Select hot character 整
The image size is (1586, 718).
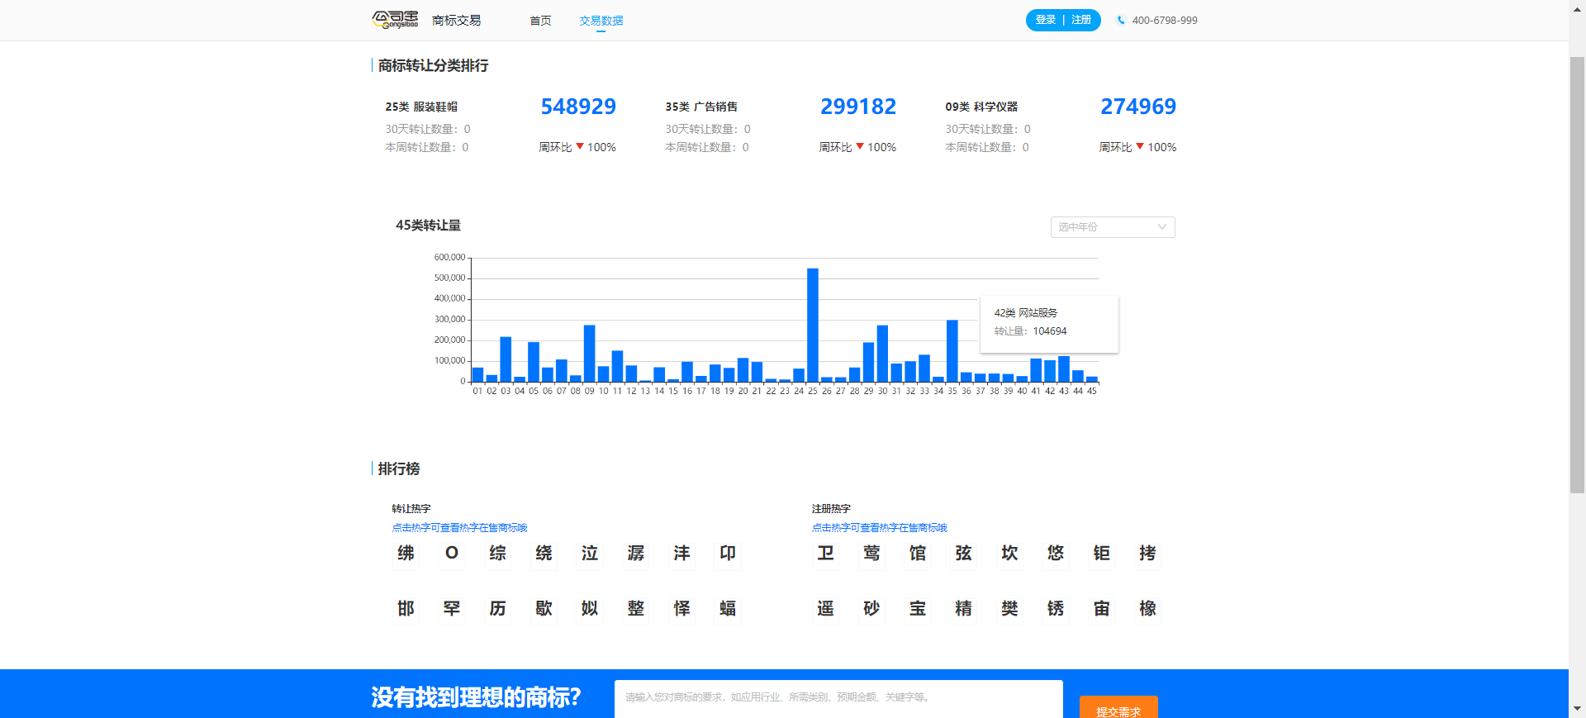point(635,608)
